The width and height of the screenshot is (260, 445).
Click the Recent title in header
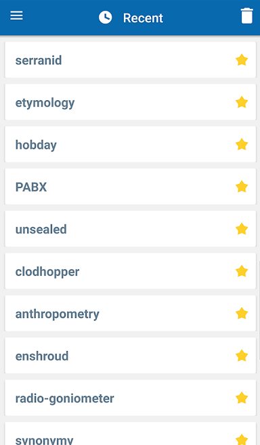(x=143, y=18)
